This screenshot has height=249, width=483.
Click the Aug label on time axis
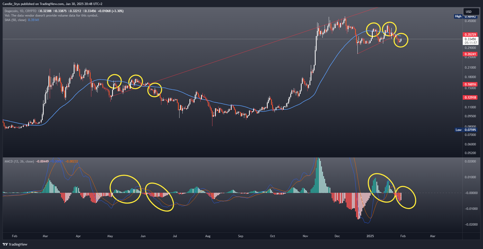click(208, 236)
